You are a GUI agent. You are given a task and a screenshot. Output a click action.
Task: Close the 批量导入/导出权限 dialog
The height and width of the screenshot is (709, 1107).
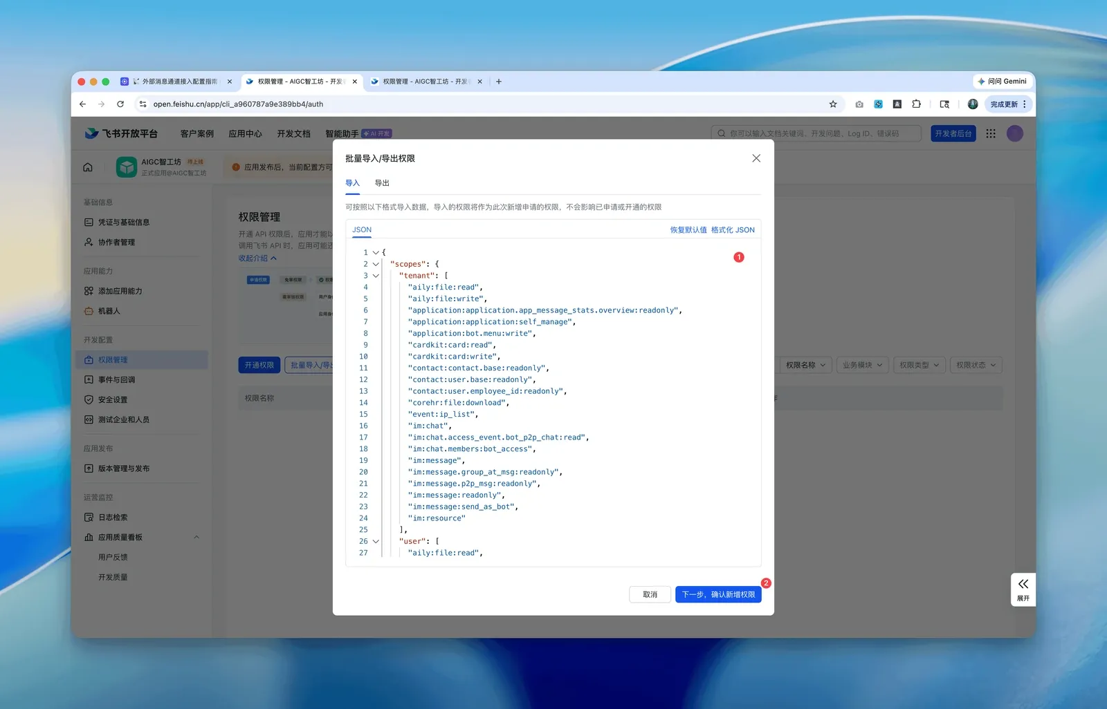[756, 158]
